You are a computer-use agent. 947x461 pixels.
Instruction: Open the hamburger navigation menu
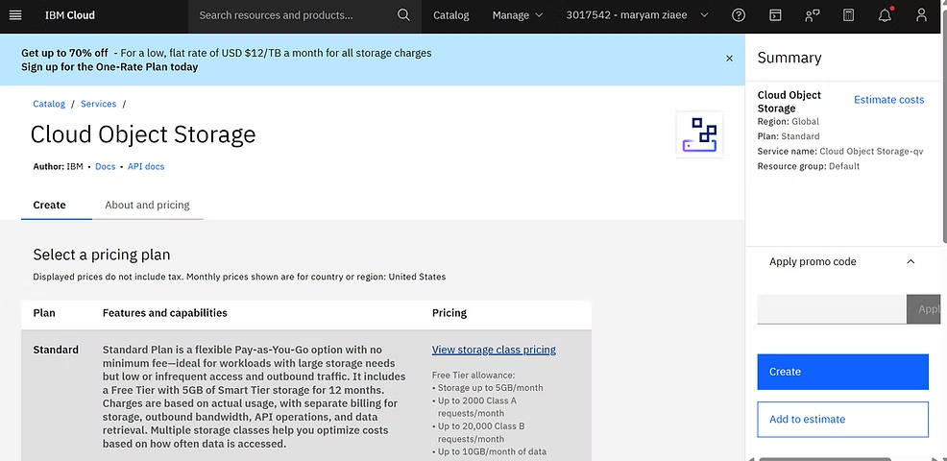pos(15,15)
